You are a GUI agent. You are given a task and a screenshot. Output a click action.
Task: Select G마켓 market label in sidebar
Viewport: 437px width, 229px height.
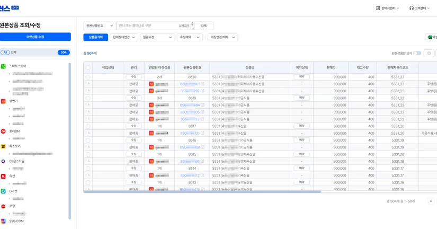coord(13,191)
